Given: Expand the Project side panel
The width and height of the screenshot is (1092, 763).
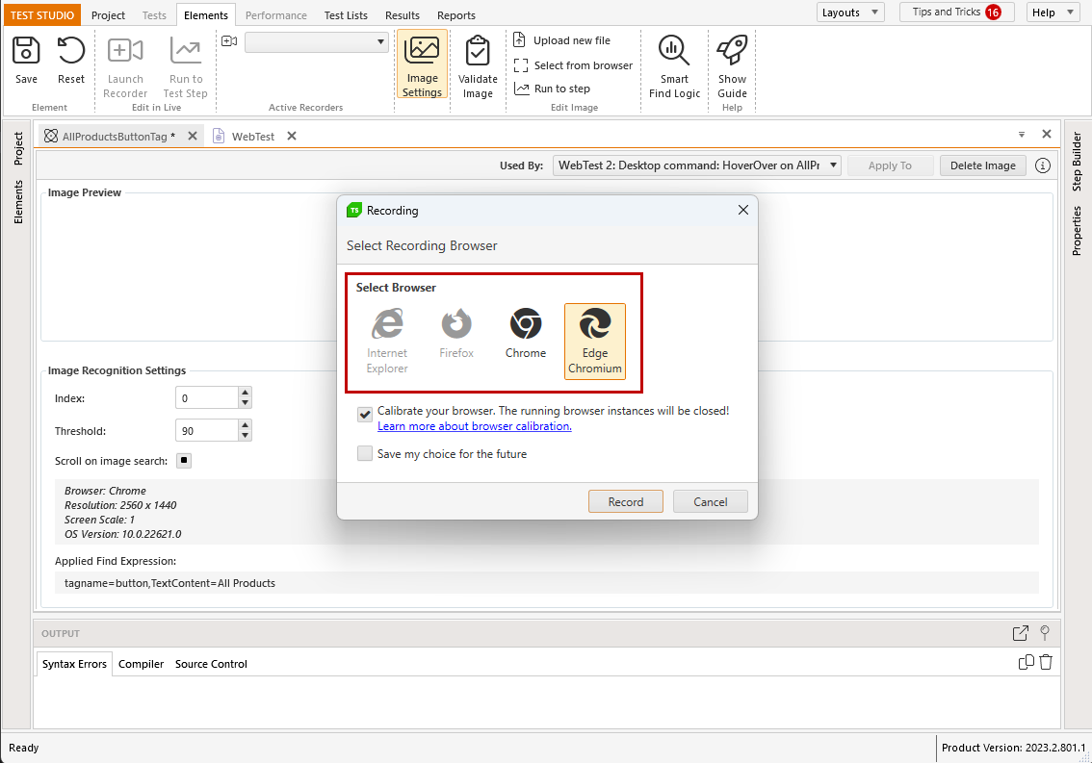Looking at the screenshot, I should coord(18,149).
